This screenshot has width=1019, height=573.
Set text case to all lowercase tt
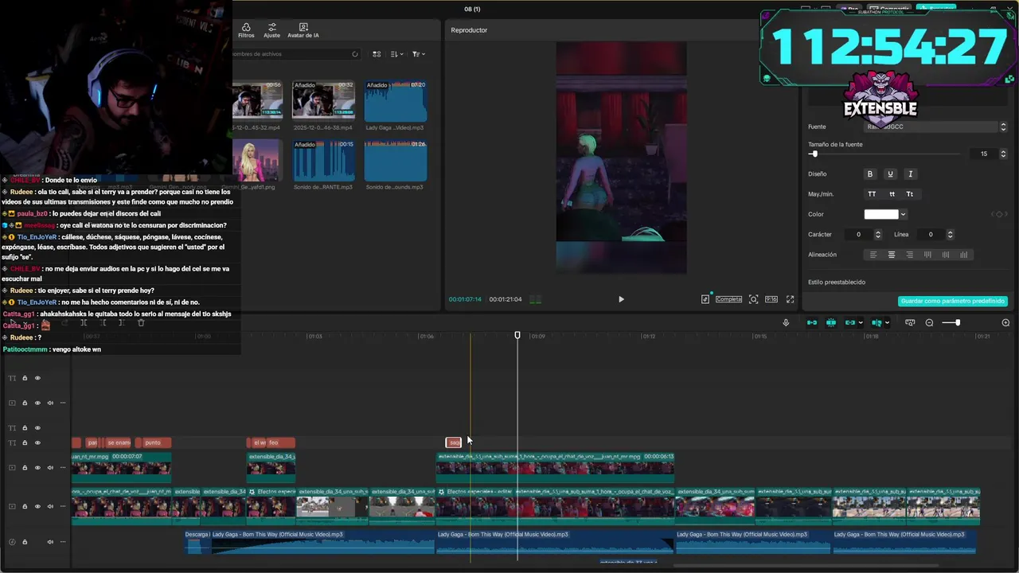(x=892, y=194)
